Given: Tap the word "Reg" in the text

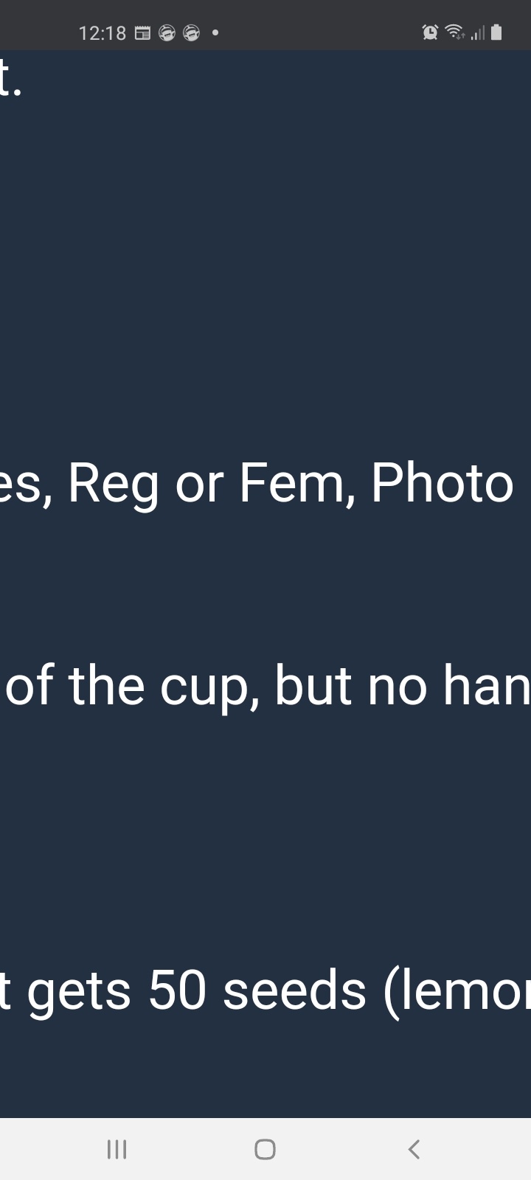Looking at the screenshot, I should click(x=113, y=485).
